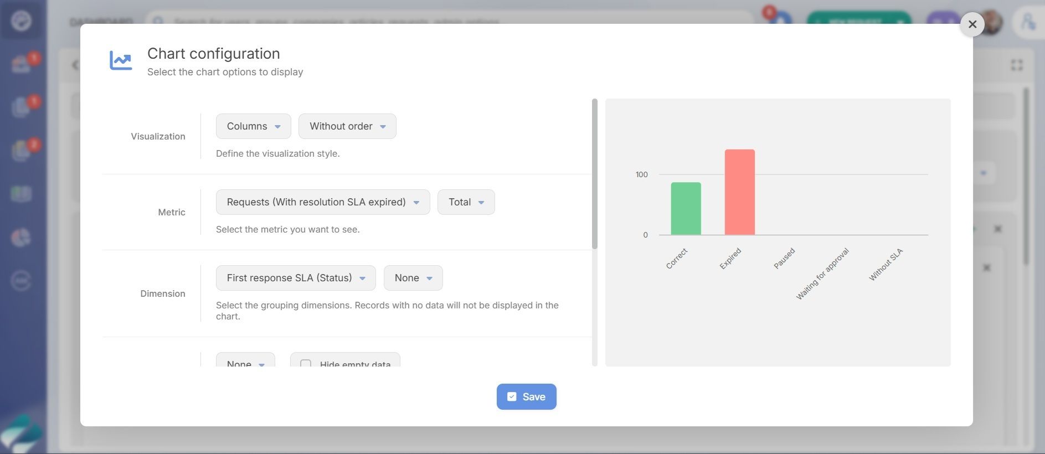The image size is (1045, 454).
Task: Click the configuration panel vertical scrollbar
Action: point(595,174)
